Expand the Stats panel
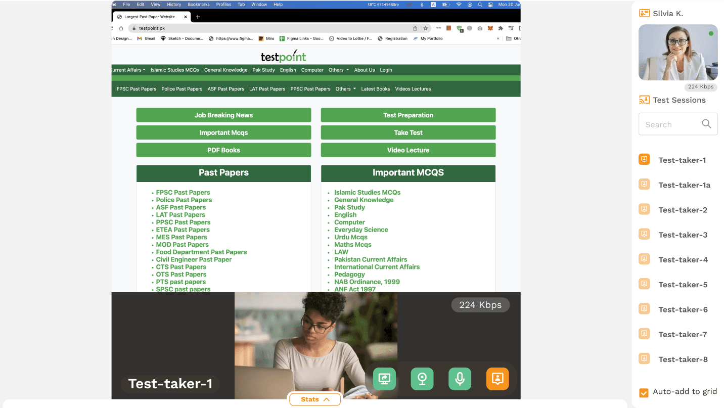The width and height of the screenshot is (725, 408). click(315, 399)
